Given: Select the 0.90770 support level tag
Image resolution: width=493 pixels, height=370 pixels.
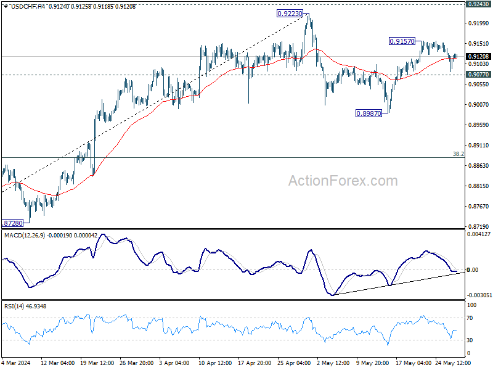Looking at the screenshot, I should coord(479,75).
